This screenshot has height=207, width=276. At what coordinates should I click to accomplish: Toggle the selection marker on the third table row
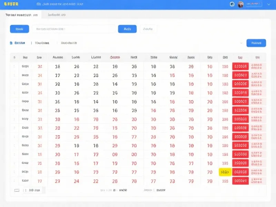click(14, 84)
